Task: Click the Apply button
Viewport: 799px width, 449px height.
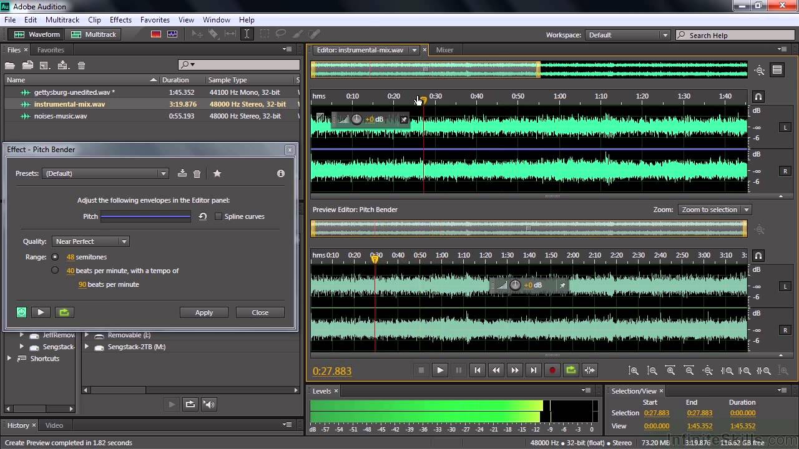Action: (x=204, y=312)
